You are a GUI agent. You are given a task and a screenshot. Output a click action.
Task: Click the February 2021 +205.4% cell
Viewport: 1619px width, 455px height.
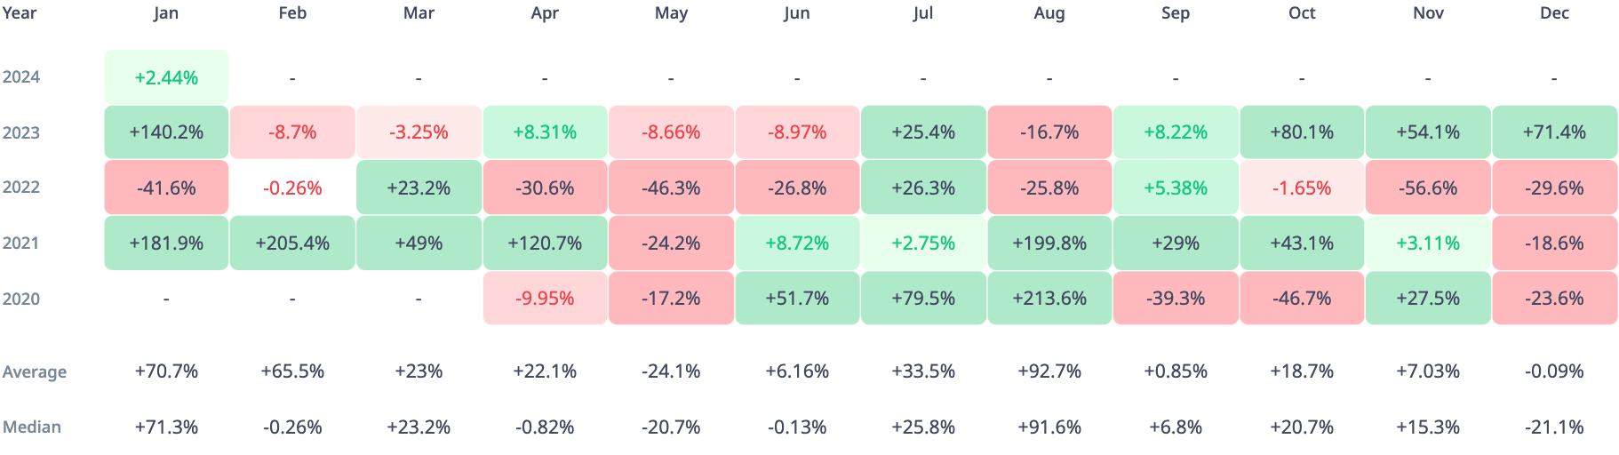[x=292, y=243]
